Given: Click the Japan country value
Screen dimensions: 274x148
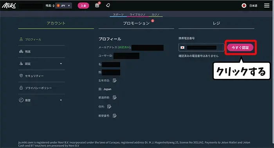Looking at the screenshot, I should 107,89.
